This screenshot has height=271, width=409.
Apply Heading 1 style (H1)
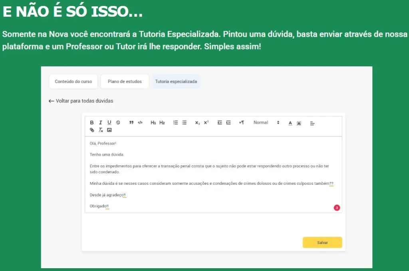(153, 123)
